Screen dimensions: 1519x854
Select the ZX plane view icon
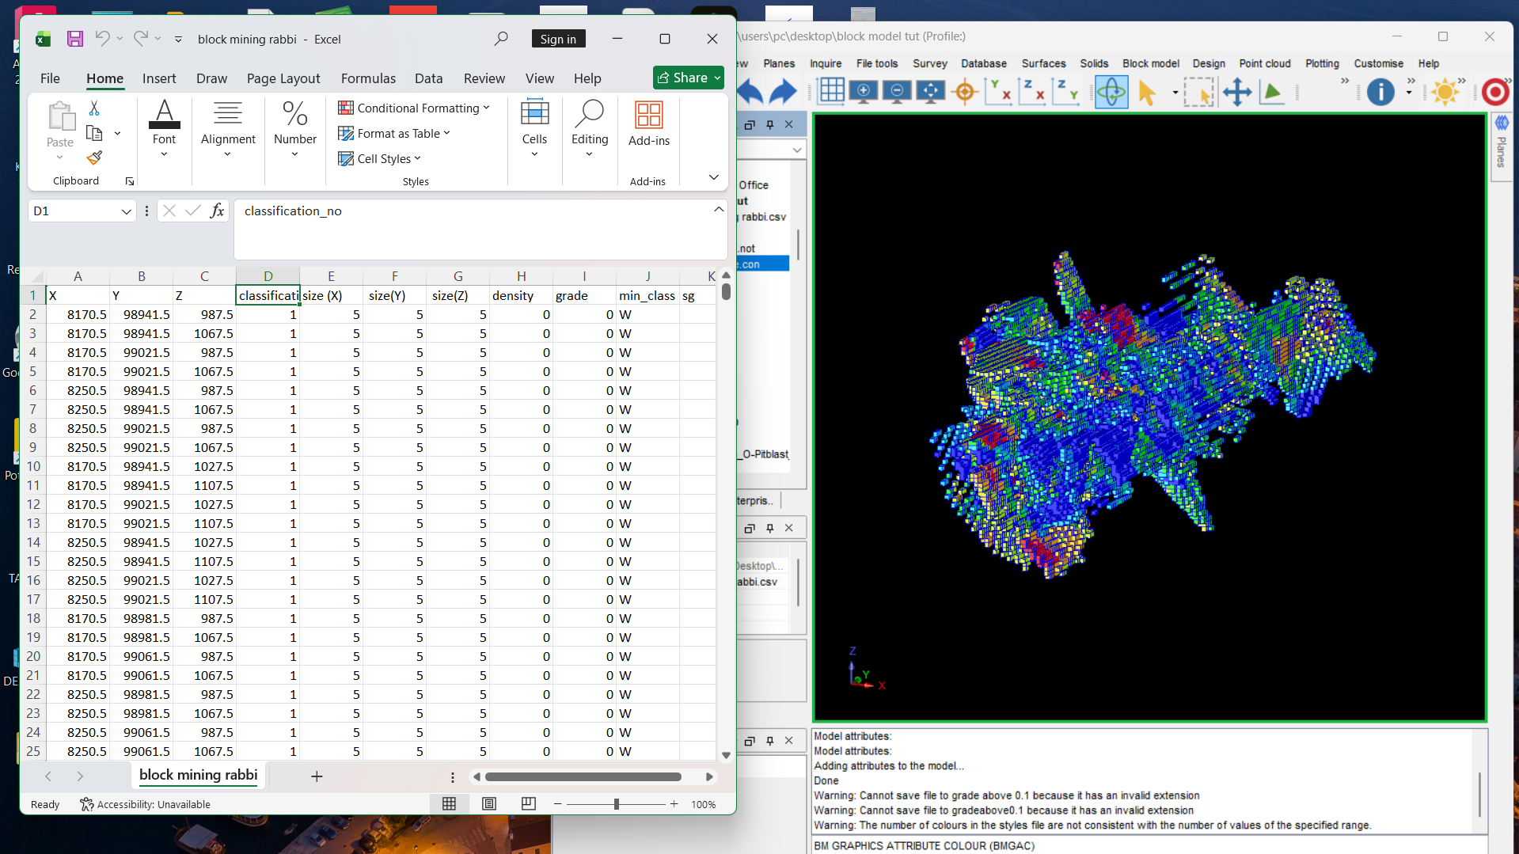pos(1032,92)
